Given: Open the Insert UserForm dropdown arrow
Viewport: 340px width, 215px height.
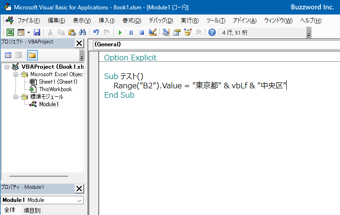Looking at the screenshot, I should pyautogui.click(x=28, y=33).
